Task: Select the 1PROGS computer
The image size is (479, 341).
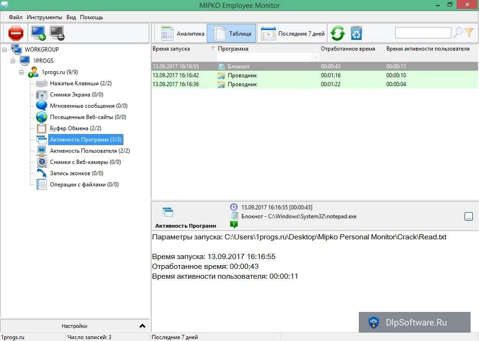Action: 43,61
